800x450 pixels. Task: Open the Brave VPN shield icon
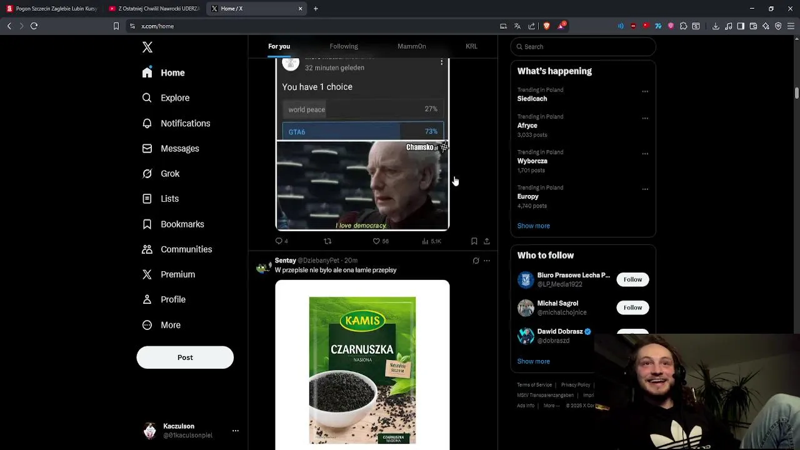pos(778,26)
